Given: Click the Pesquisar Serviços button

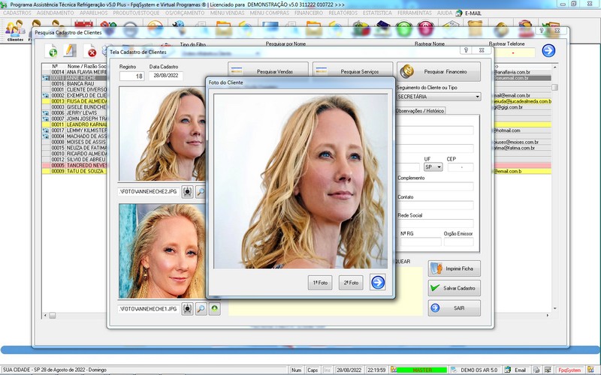Looking at the screenshot, I should (x=352, y=71).
